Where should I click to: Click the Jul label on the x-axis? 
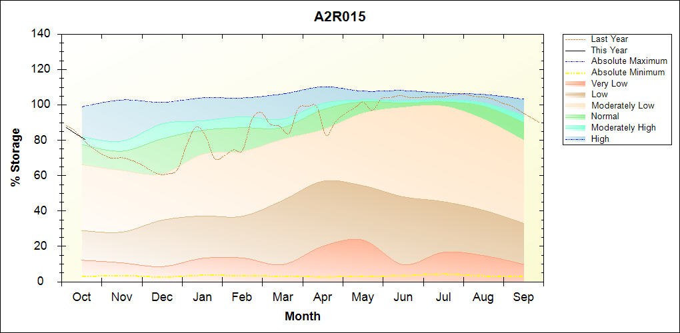tap(443, 297)
